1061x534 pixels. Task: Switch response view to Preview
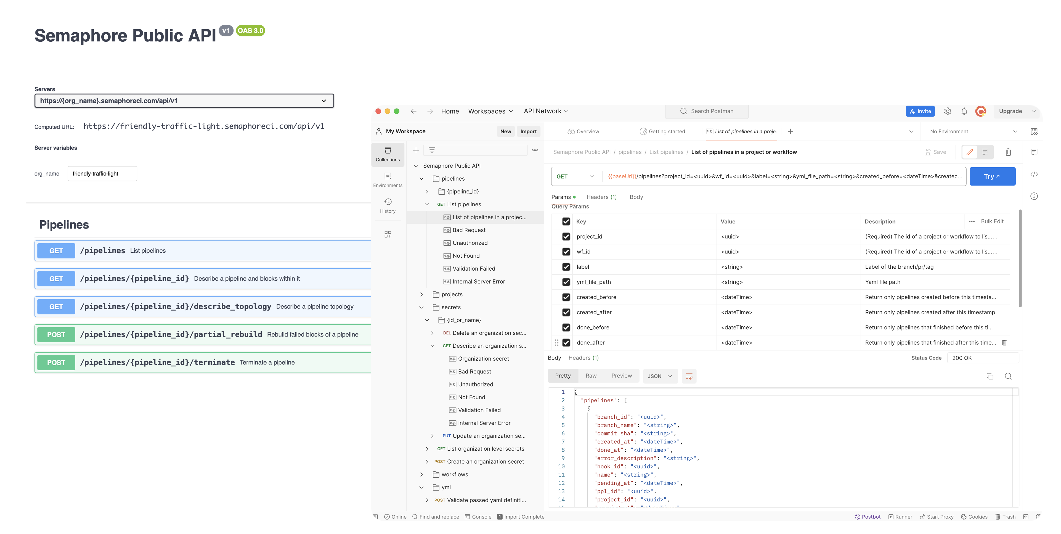click(x=621, y=376)
